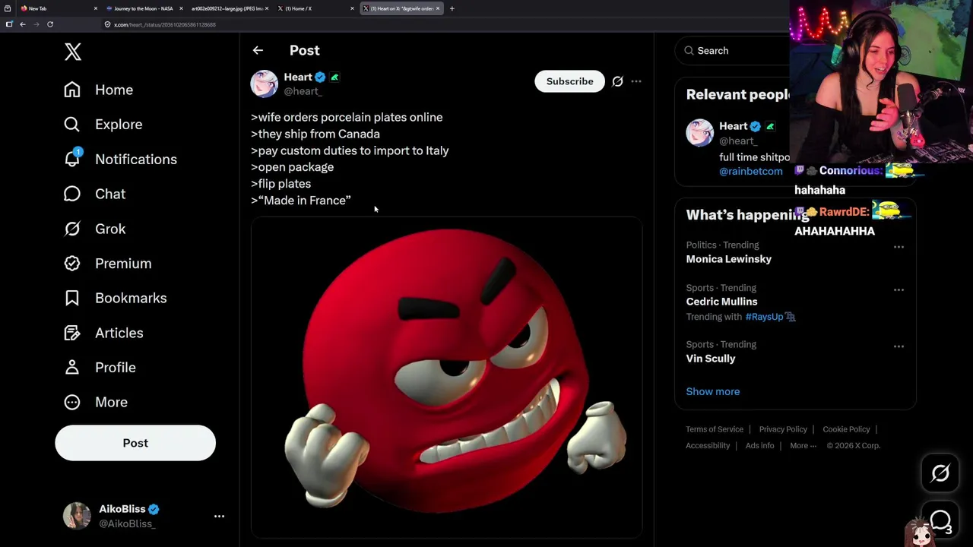Open Heart's avatar on the post
The image size is (973, 547).
pos(265,84)
